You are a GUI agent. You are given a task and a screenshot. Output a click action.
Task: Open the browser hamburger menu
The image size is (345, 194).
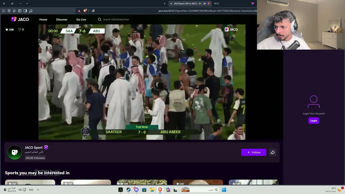(4, 11)
